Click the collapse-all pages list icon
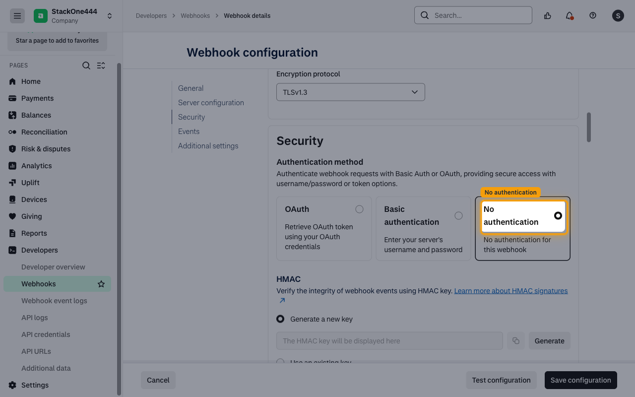 (101, 66)
